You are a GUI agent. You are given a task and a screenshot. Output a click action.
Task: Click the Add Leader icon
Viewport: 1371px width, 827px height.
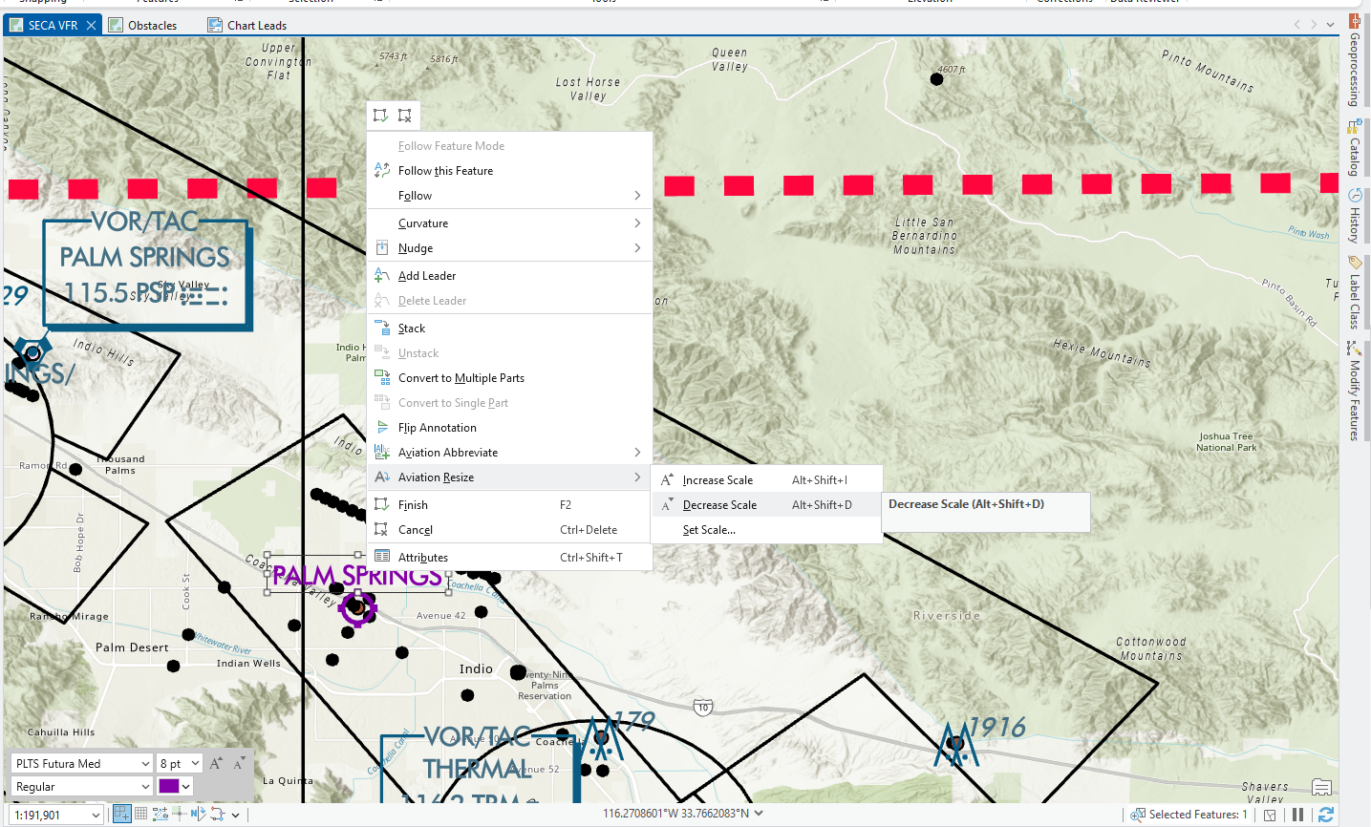(382, 275)
